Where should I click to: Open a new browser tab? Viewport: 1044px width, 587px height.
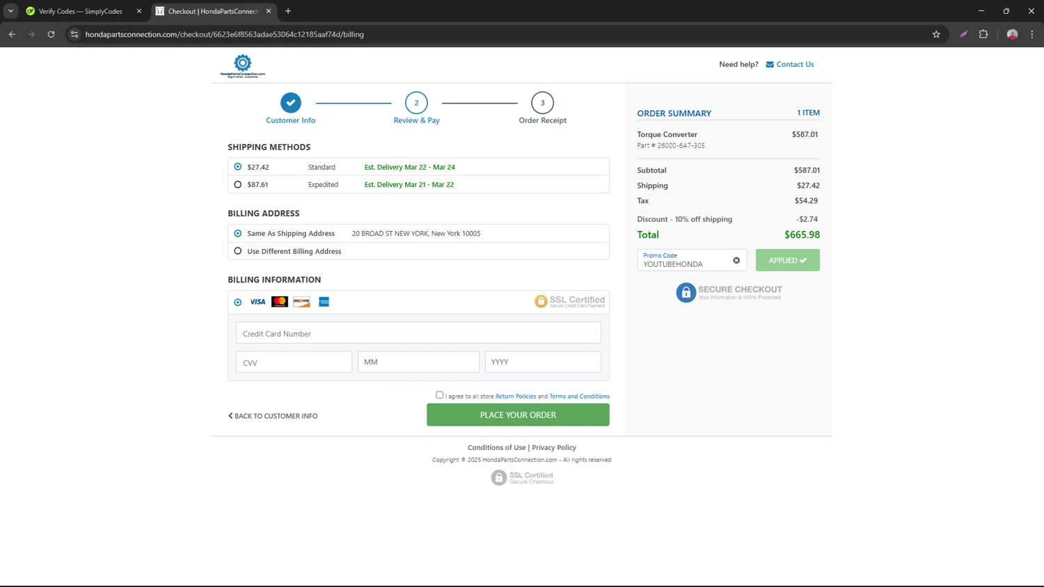(x=288, y=11)
